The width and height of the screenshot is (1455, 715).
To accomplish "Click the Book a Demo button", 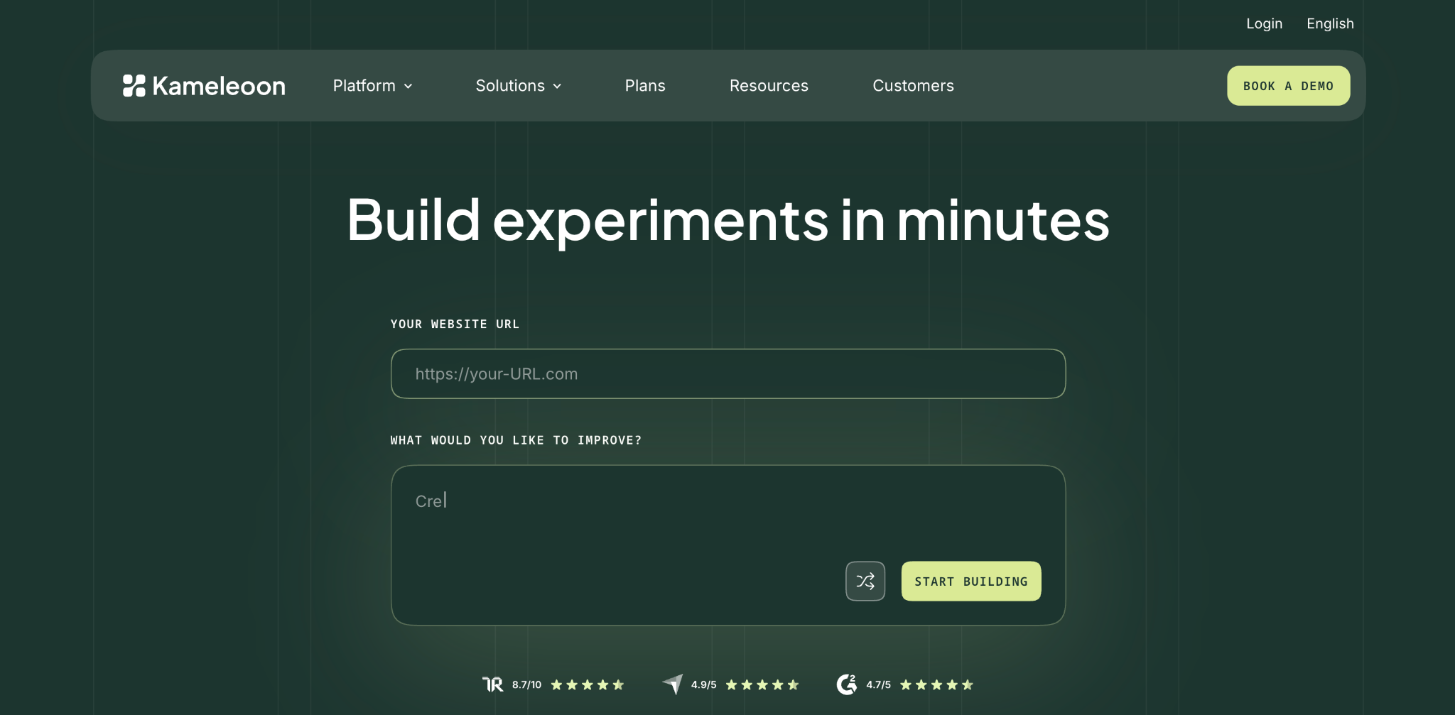I will pos(1288,86).
